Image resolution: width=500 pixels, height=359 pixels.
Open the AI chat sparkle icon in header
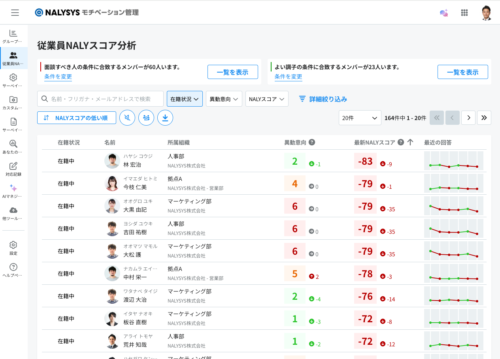click(x=444, y=13)
